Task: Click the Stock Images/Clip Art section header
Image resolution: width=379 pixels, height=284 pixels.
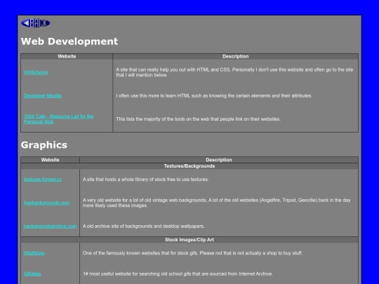Action: pyautogui.click(x=189, y=240)
